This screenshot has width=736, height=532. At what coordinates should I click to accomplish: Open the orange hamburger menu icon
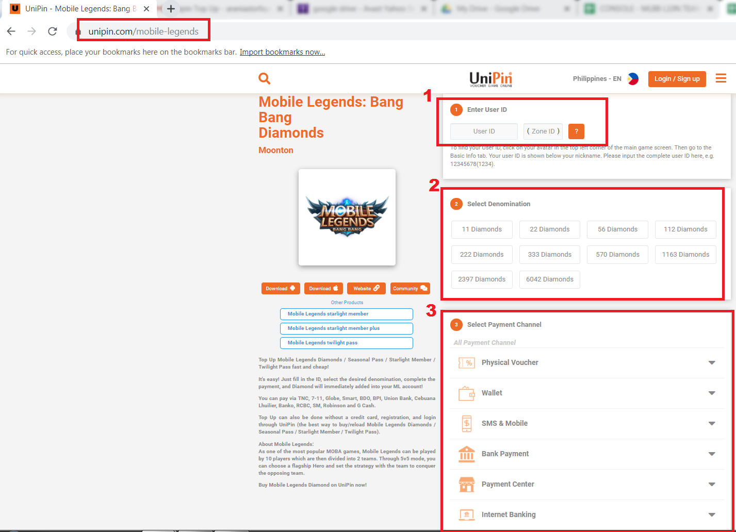[x=721, y=78]
